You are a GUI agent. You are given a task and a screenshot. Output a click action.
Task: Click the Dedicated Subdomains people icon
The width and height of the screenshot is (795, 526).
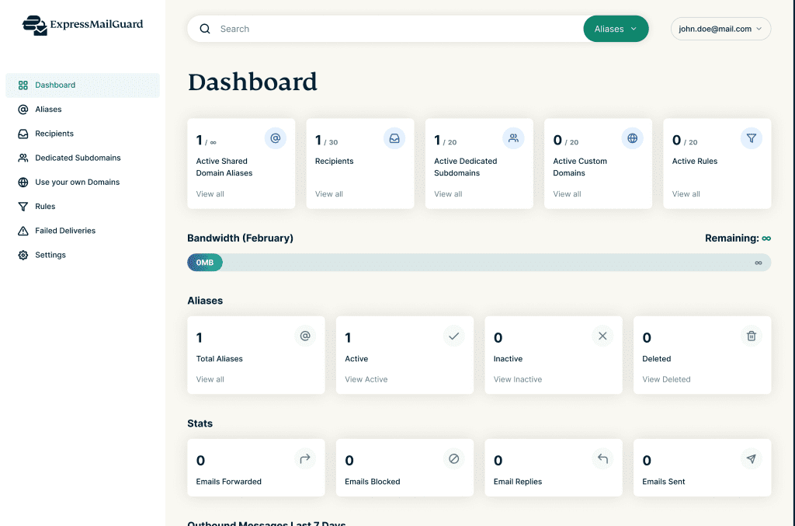click(23, 157)
